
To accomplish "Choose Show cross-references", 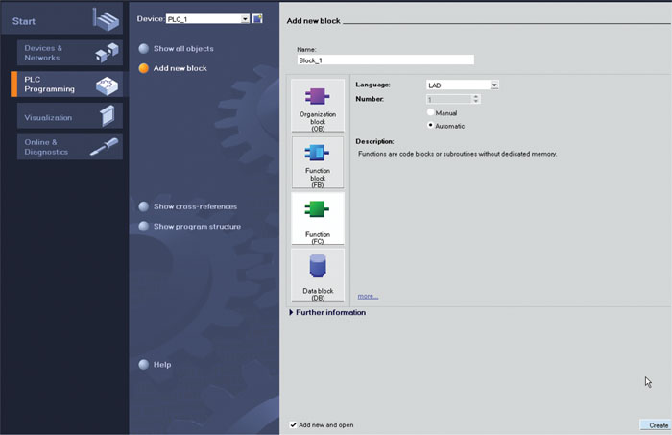I will [188, 206].
